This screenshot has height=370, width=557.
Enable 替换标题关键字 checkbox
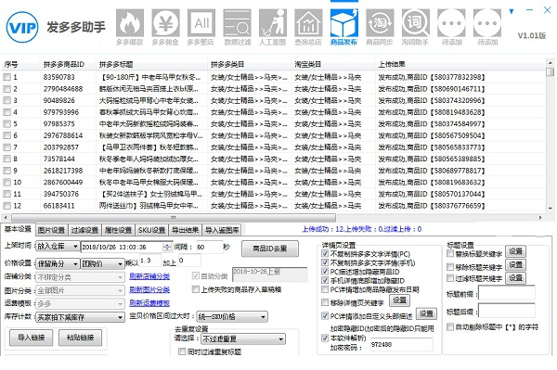pos(450,253)
